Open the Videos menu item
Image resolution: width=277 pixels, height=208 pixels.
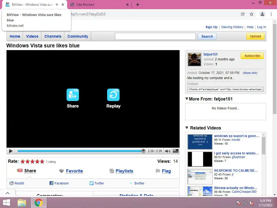tap(32, 36)
